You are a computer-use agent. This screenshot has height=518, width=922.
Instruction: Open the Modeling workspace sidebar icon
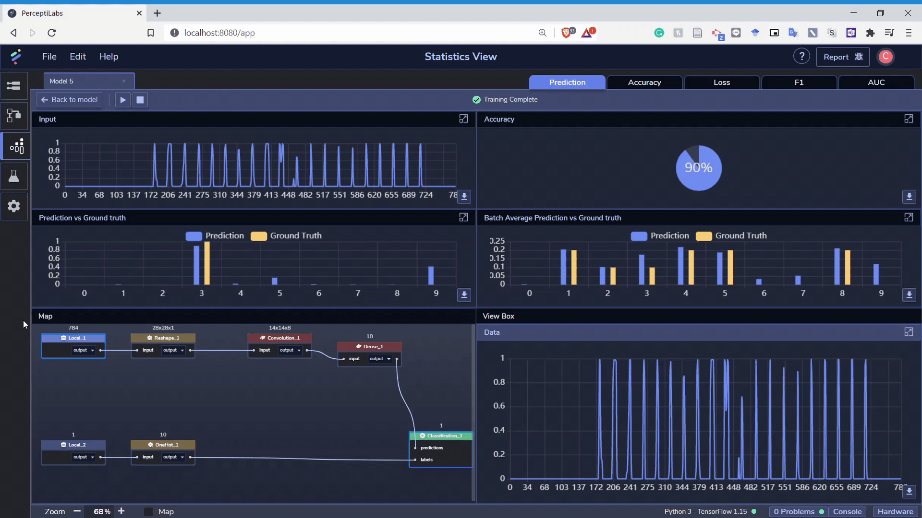coord(14,115)
